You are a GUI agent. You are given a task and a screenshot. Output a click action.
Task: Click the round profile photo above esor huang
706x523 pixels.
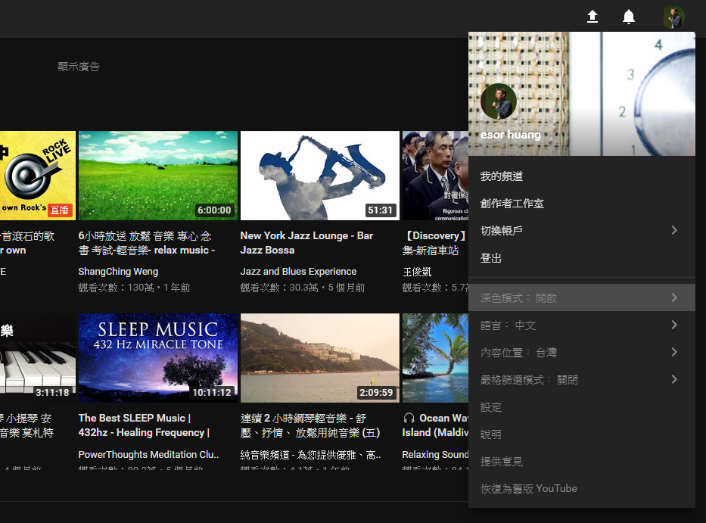[499, 101]
